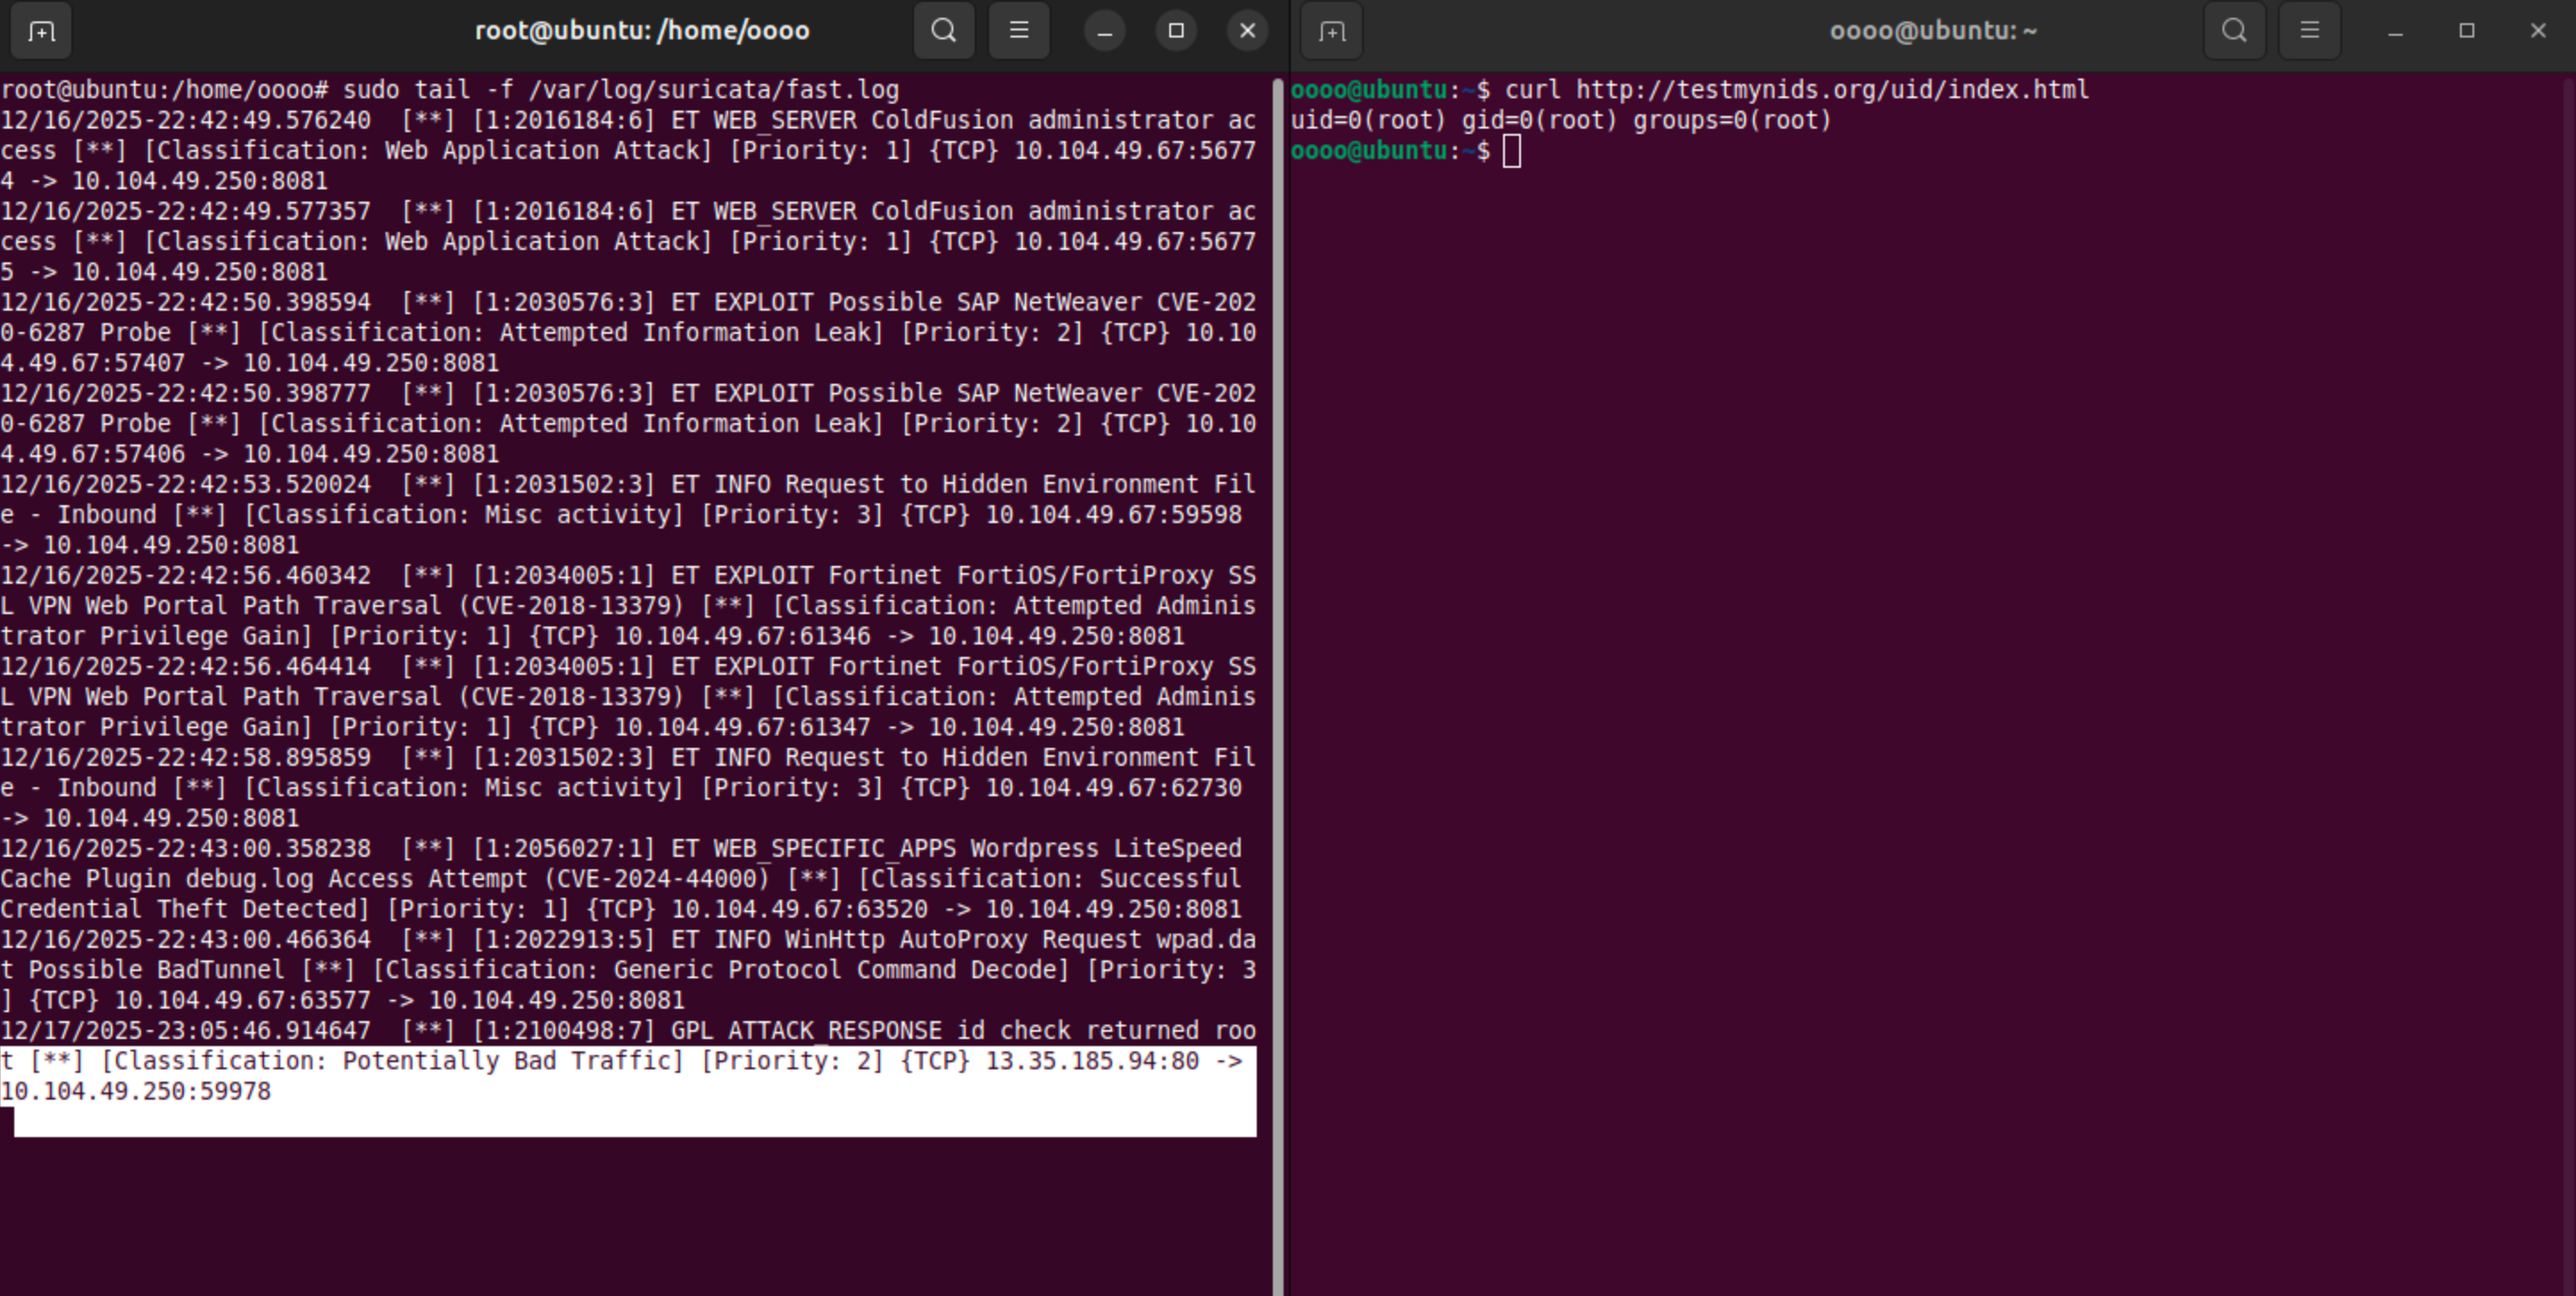Viewport: 2576px width, 1296px height.
Task: Maximize the oooo@ubuntu terminal window
Action: click(2467, 31)
